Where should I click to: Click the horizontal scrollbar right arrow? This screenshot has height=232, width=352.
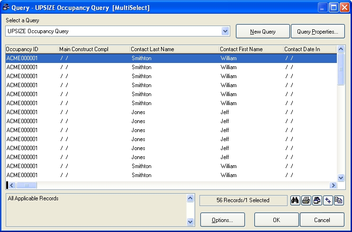coord(333,185)
